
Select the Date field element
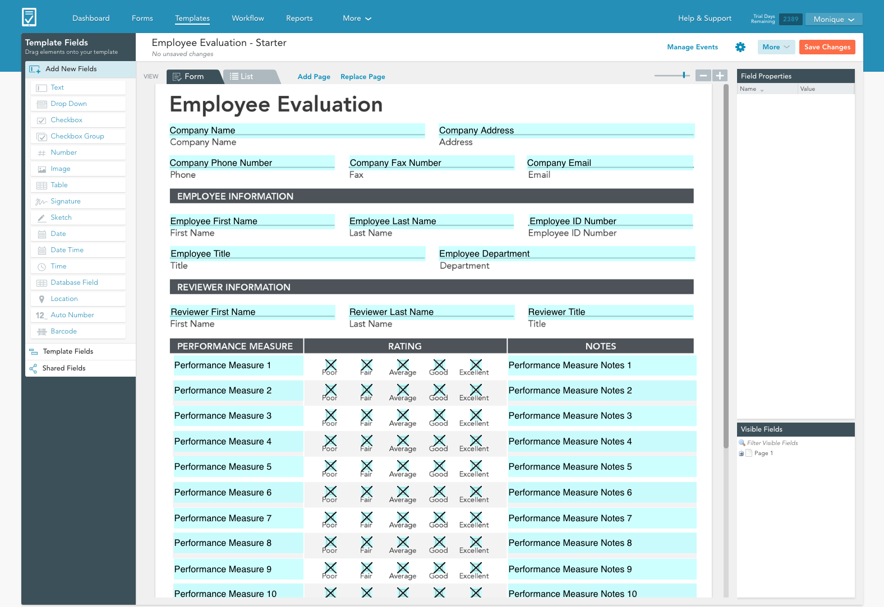(78, 234)
